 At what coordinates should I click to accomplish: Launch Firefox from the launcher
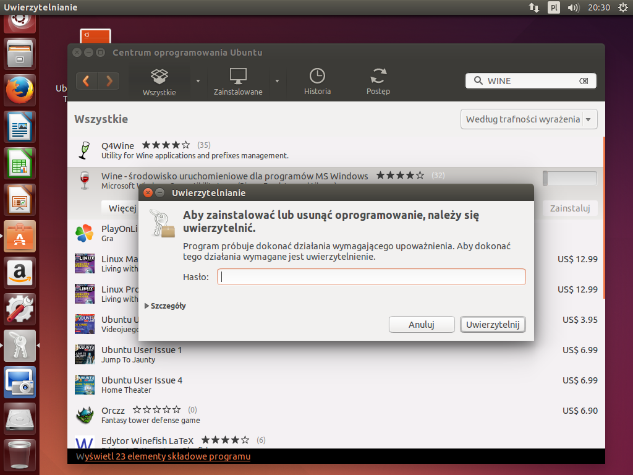coord(20,90)
